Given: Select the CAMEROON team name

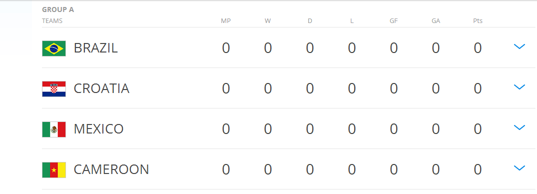Looking at the screenshot, I should (111, 169).
